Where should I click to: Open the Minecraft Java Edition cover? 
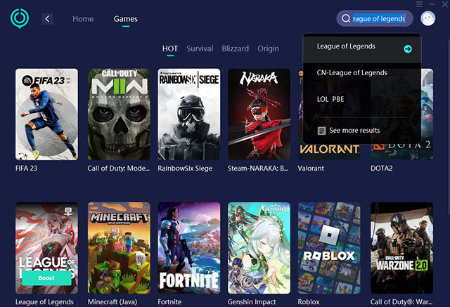(119, 248)
